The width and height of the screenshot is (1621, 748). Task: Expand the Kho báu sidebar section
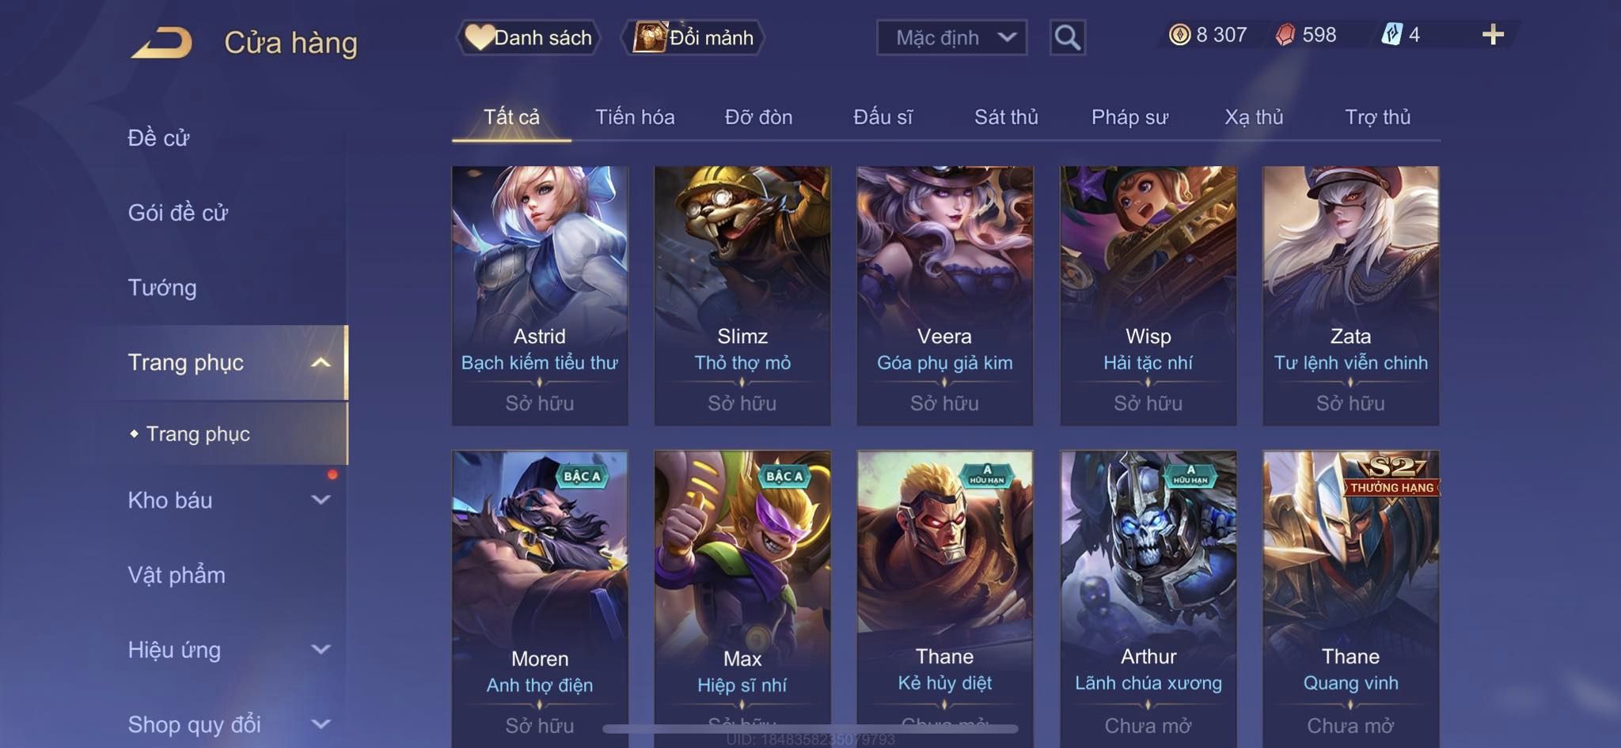coord(321,500)
